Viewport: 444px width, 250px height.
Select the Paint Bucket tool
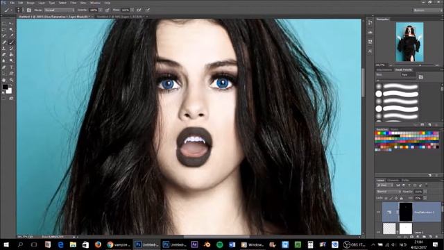(x=11, y=54)
